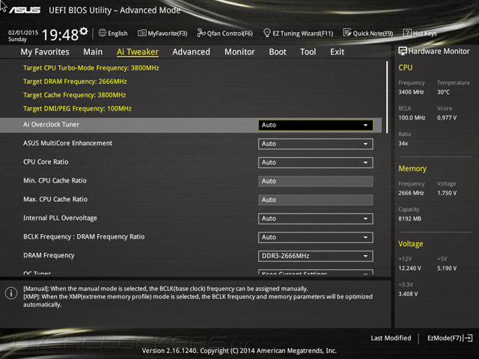Image resolution: width=479 pixels, height=359 pixels.
Task: Select the Exit tab
Action: coord(338,52)
